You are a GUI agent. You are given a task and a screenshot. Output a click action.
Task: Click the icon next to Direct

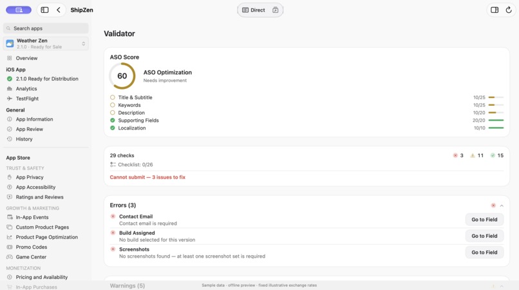click(x=275, y=10)
